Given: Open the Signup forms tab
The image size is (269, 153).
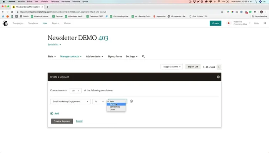Looking at the screenshot, I should pos(115,56).
